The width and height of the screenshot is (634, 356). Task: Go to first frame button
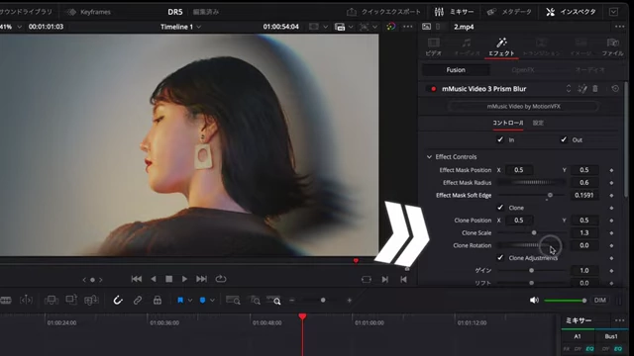point(137,279)
